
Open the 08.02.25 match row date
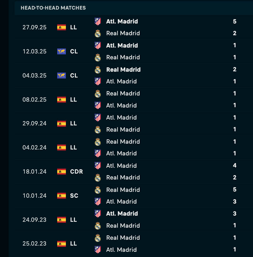point(34,99)
